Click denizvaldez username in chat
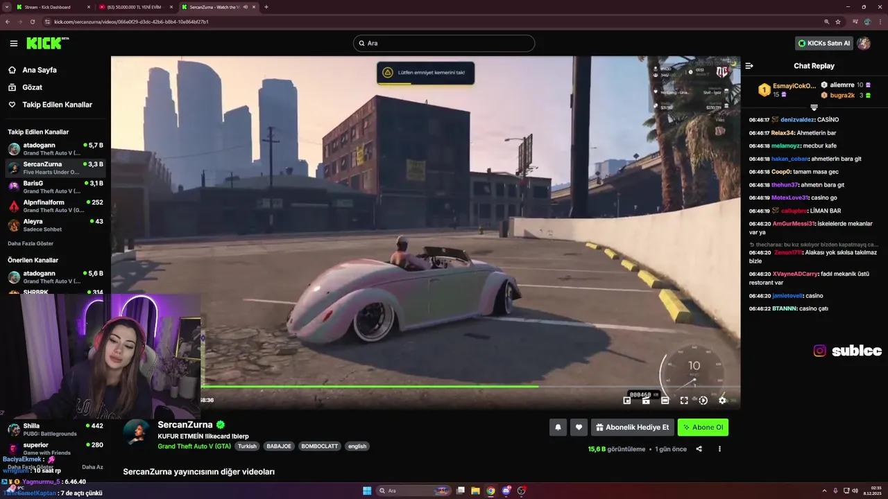 (x=797, y=120)
